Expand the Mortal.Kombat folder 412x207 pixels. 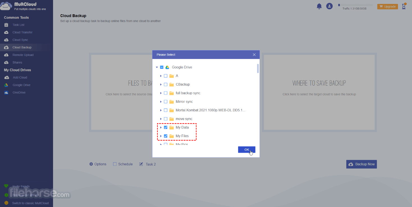click(161, 110)
